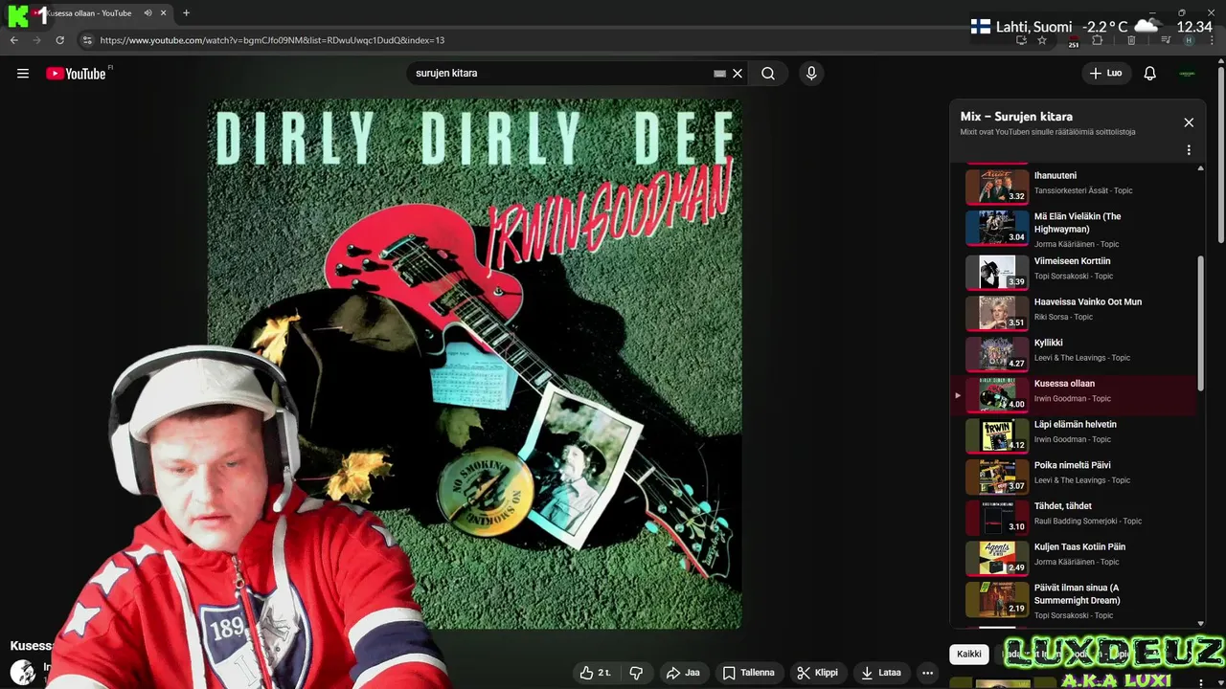1226x689 pixels.
Task: Create a clip with Klippi
Action: [x=817, y=673]
